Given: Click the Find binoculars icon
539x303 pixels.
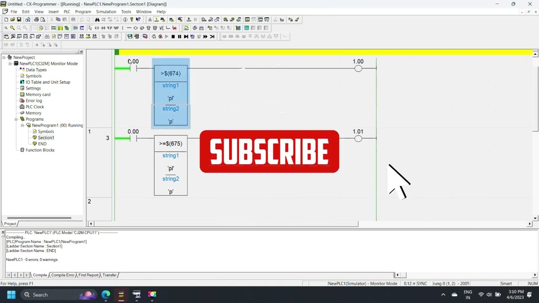Looking at the screenshot, I should [x=97, y=19].
